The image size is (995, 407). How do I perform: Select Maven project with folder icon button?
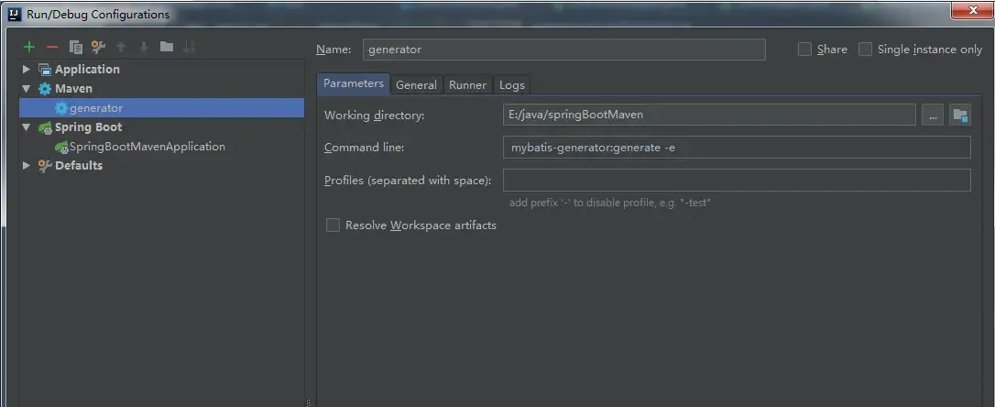click(961, 115)
